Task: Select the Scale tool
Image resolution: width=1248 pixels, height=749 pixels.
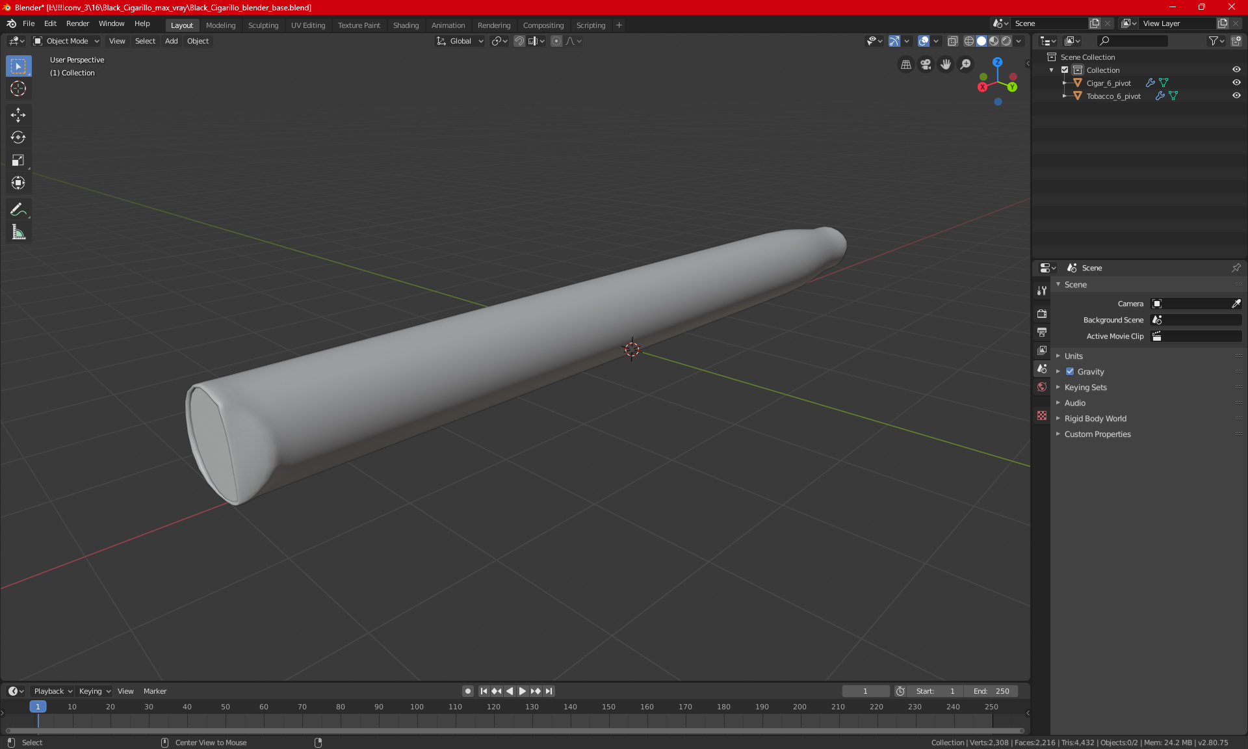Action: coord(18,161)
